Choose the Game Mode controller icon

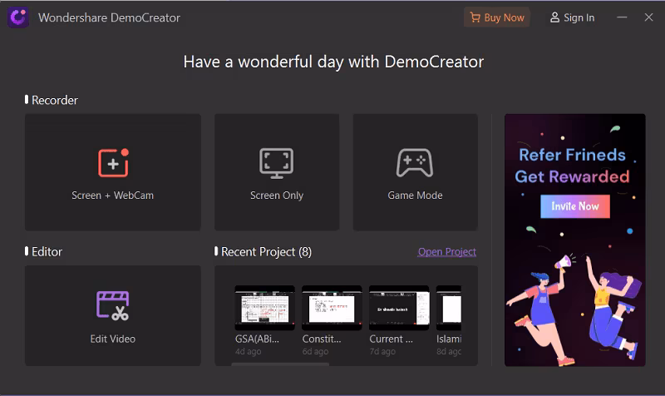coord(415,162)
